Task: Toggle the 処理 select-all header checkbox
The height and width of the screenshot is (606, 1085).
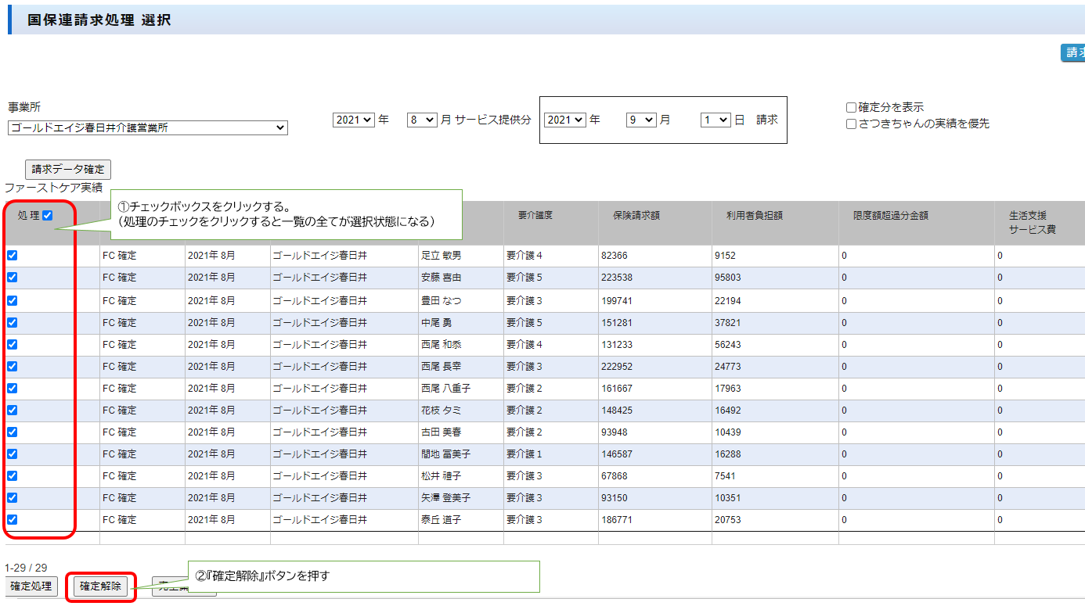Action: coord(48,216)
